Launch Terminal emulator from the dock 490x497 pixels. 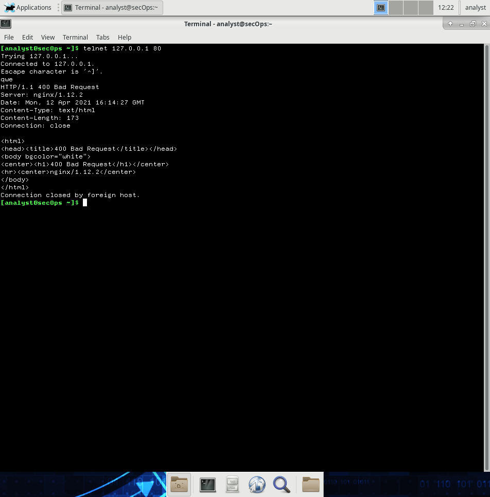pos(208,484)
